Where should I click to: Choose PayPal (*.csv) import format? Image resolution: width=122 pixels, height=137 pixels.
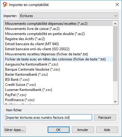pos(58,95)
